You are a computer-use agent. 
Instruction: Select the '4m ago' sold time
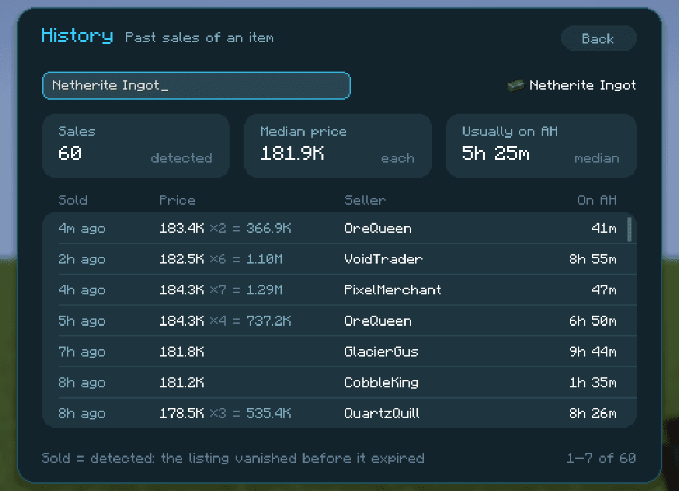82,228
